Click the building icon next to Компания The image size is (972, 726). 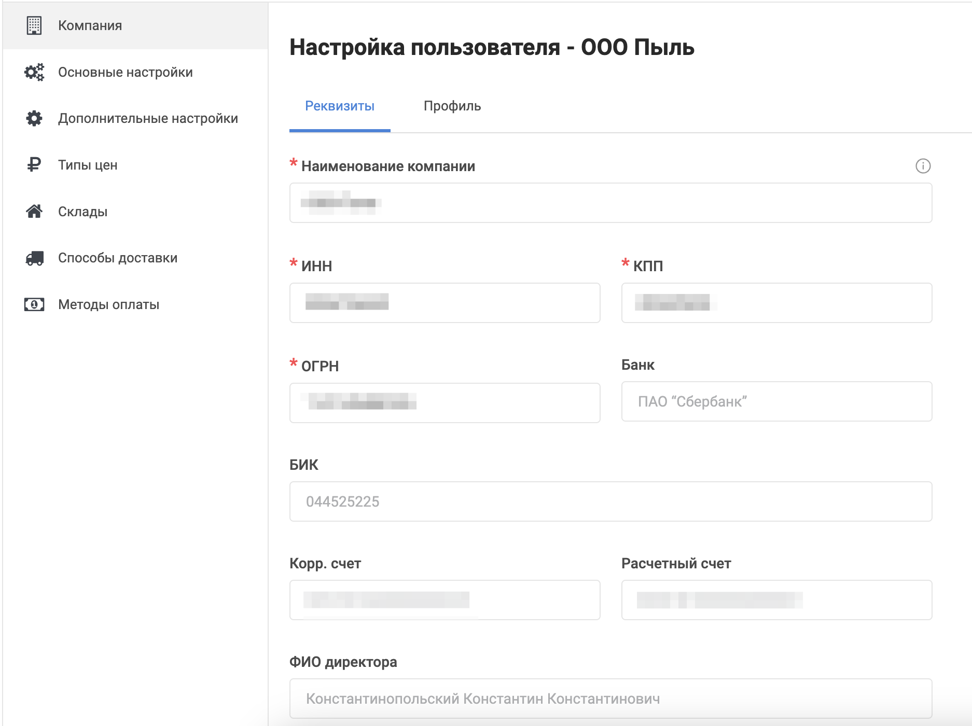tap(34, 25)
